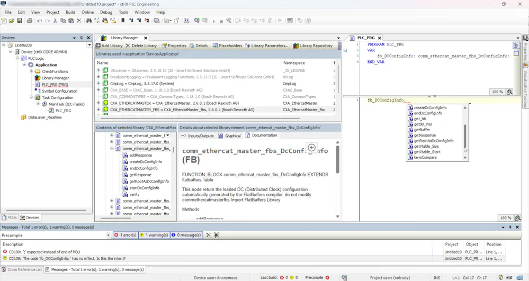Expand the CXA_ETHERCATMASTER_FBS library row
Image resolution: width=529 pixels, height=281 pixels.
pos(98,110)
